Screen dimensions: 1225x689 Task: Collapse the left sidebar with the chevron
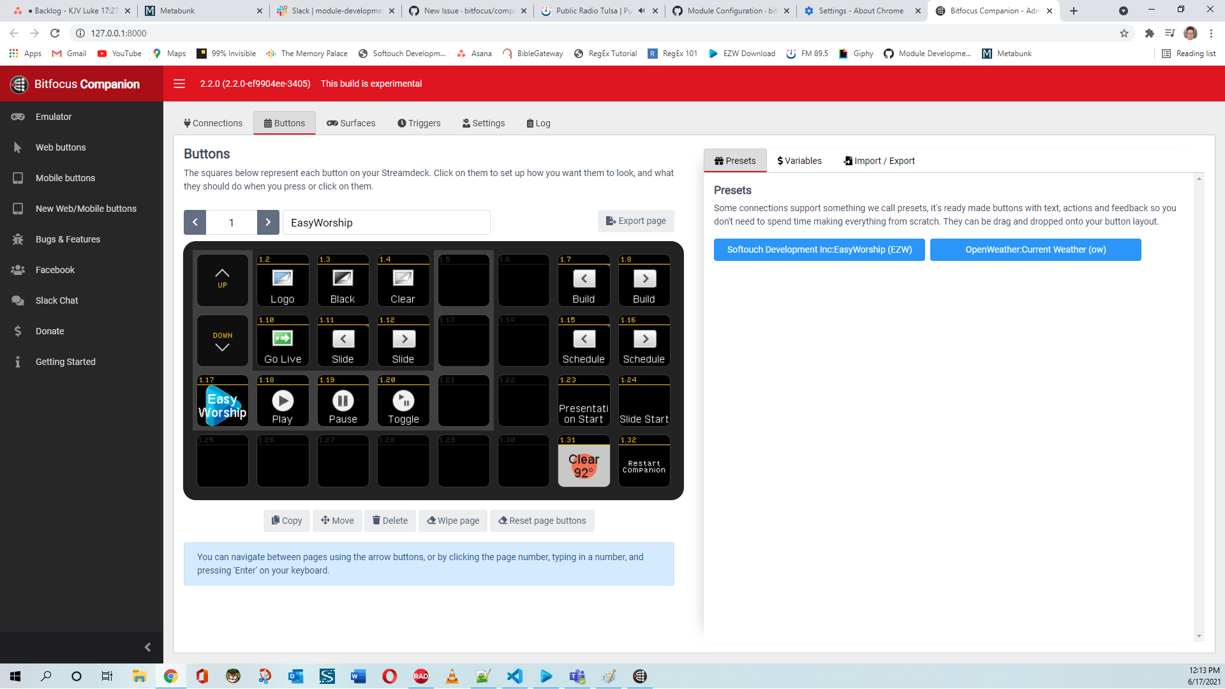(x=147, y=647)
